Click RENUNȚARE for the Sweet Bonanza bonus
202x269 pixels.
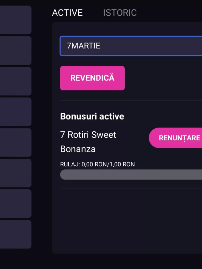pos(175,138)
